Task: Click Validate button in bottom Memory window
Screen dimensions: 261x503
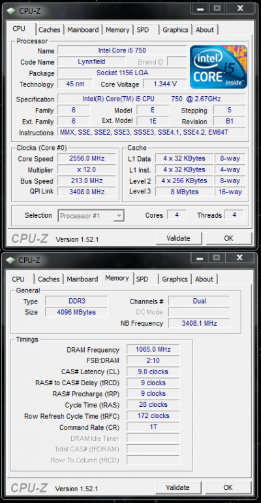Action: point(178,487)
